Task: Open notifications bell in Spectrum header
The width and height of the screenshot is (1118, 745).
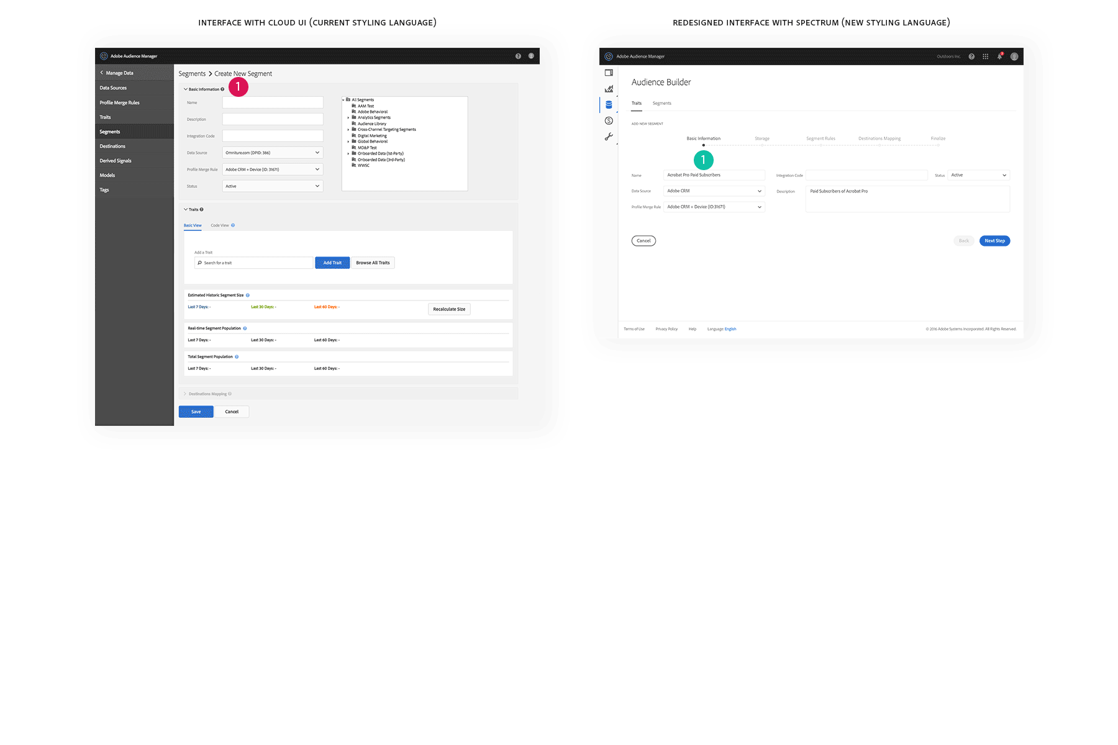Action: [x=1000, y=56]
